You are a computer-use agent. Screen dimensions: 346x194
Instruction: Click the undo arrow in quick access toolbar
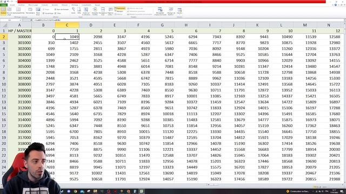pyautogui.click(x=8, y=2)
